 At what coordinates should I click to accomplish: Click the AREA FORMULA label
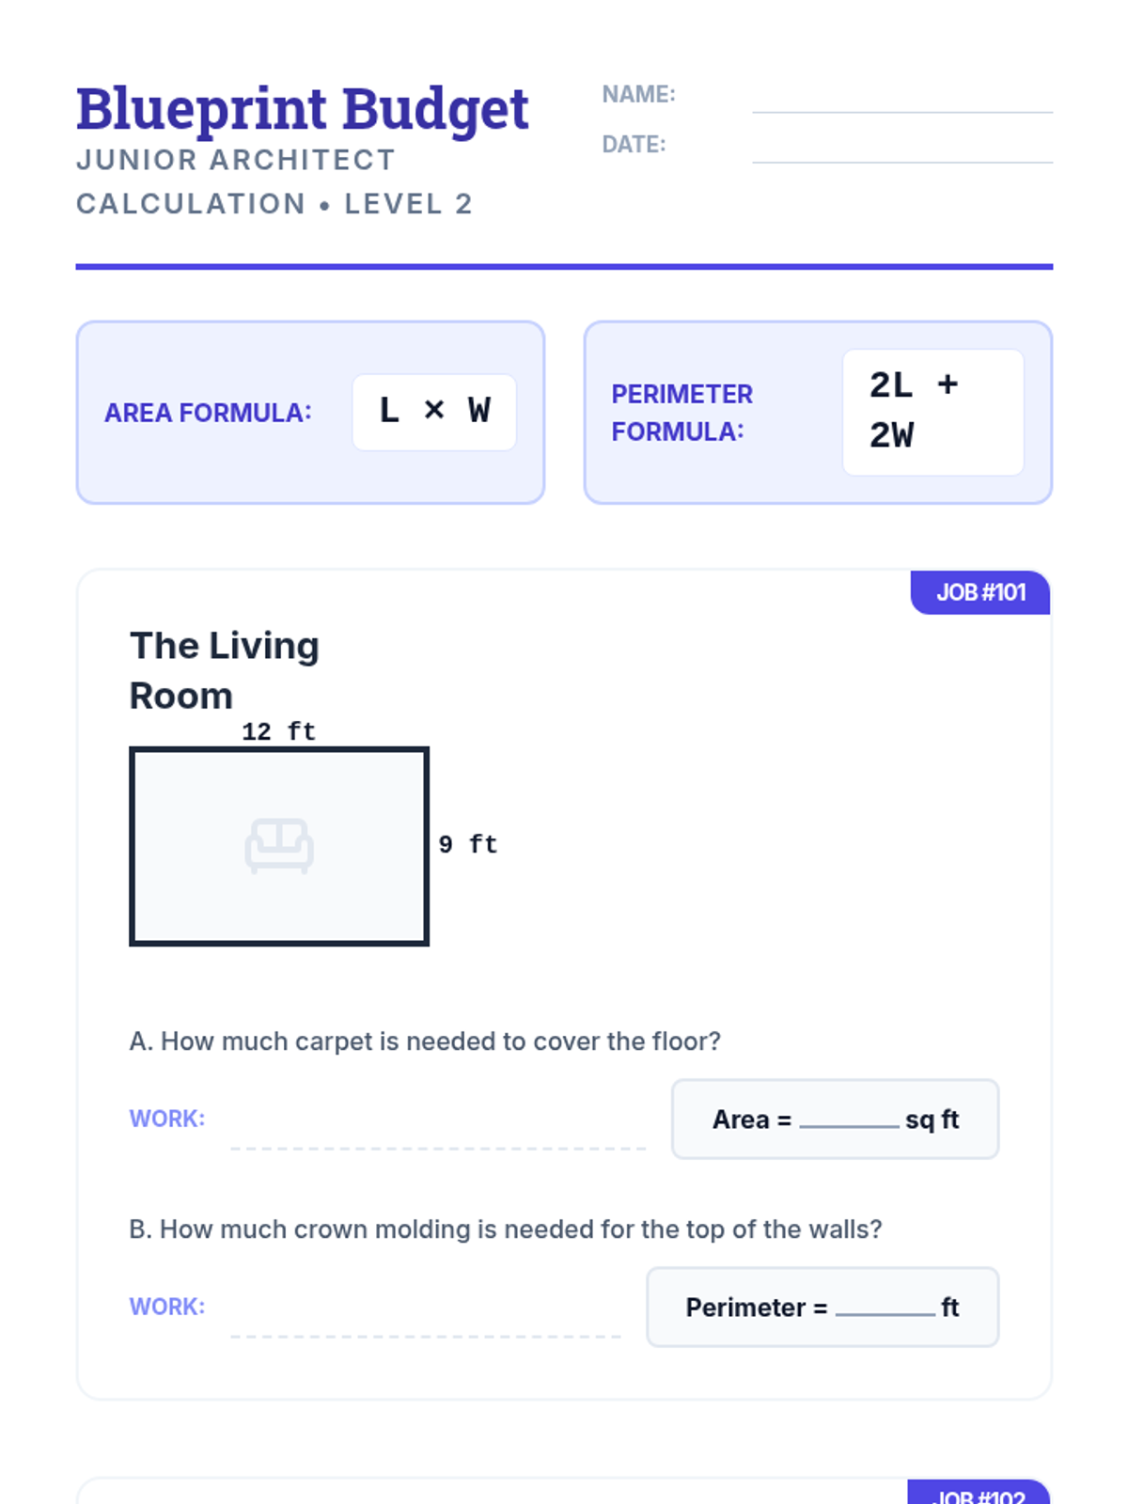click(x=208, y=413)
